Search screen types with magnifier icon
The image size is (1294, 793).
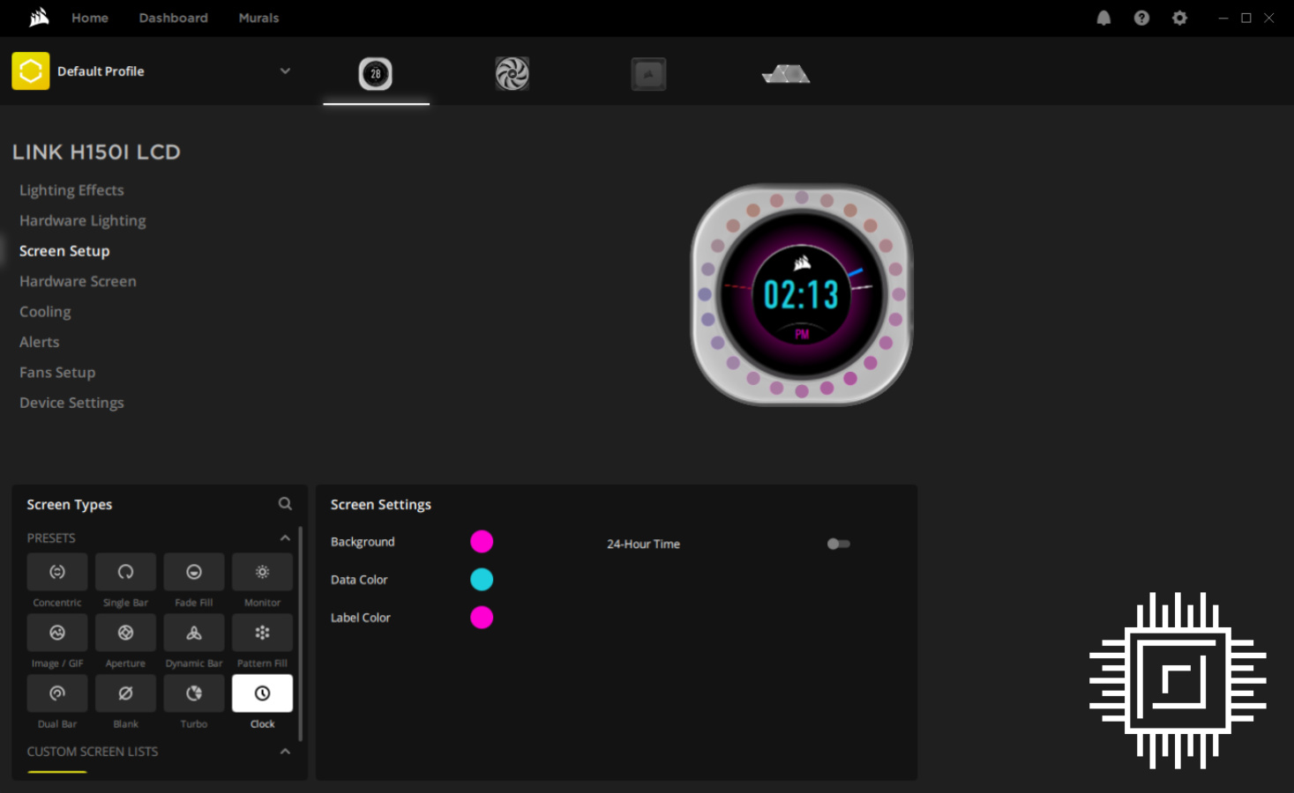285,504
